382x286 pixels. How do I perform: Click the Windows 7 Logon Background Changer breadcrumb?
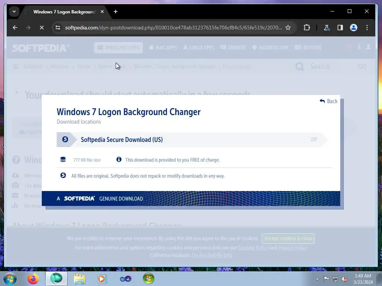[x=175, y=66]
